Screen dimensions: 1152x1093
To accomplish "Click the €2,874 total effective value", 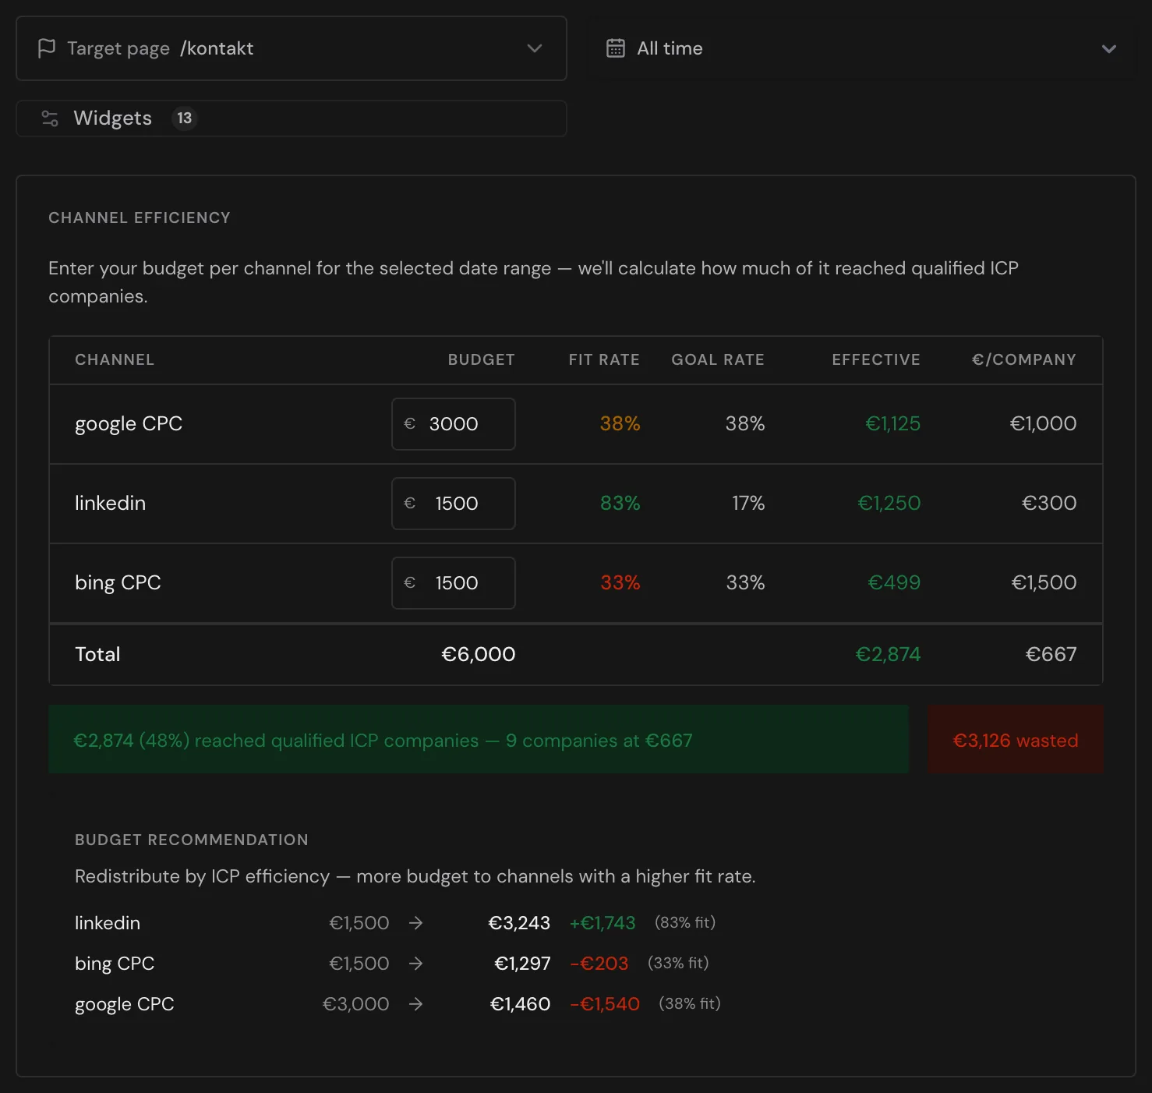I will [888, 655].
